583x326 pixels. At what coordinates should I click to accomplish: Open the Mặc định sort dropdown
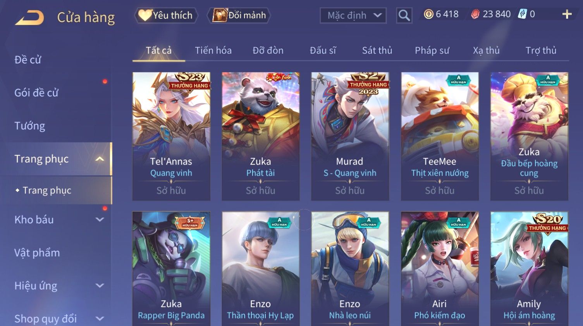coord(353,15)
